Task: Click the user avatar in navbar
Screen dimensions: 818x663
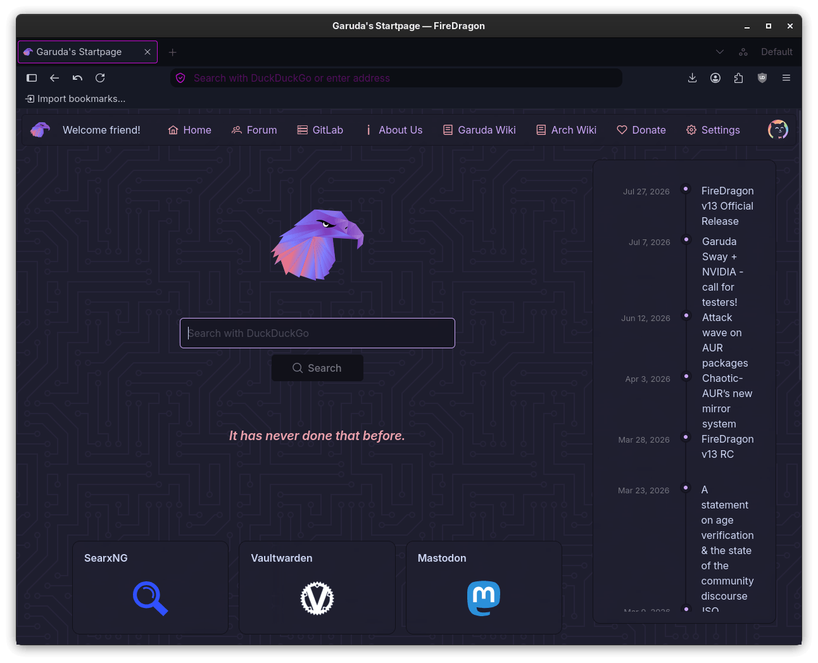Action: click(778, 130)
